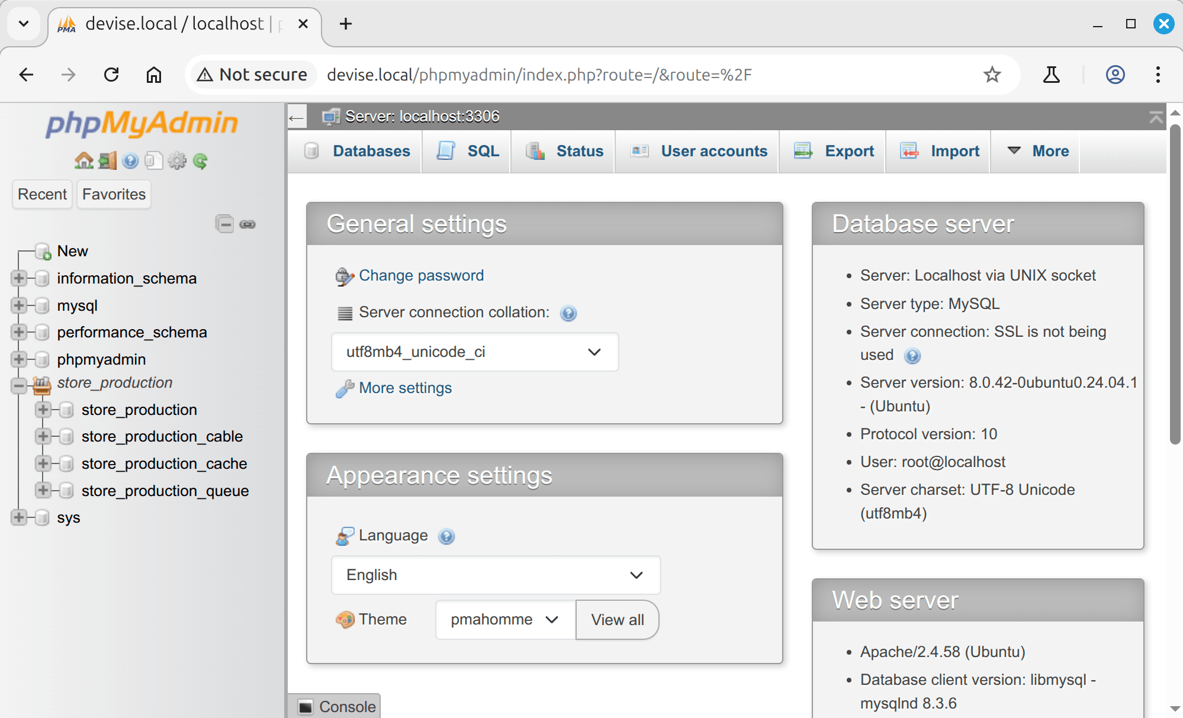This screenshot has height=718, width=1183.
Task: Select the New database tree item
Action: pyautogui.click(x=72, y=252)
